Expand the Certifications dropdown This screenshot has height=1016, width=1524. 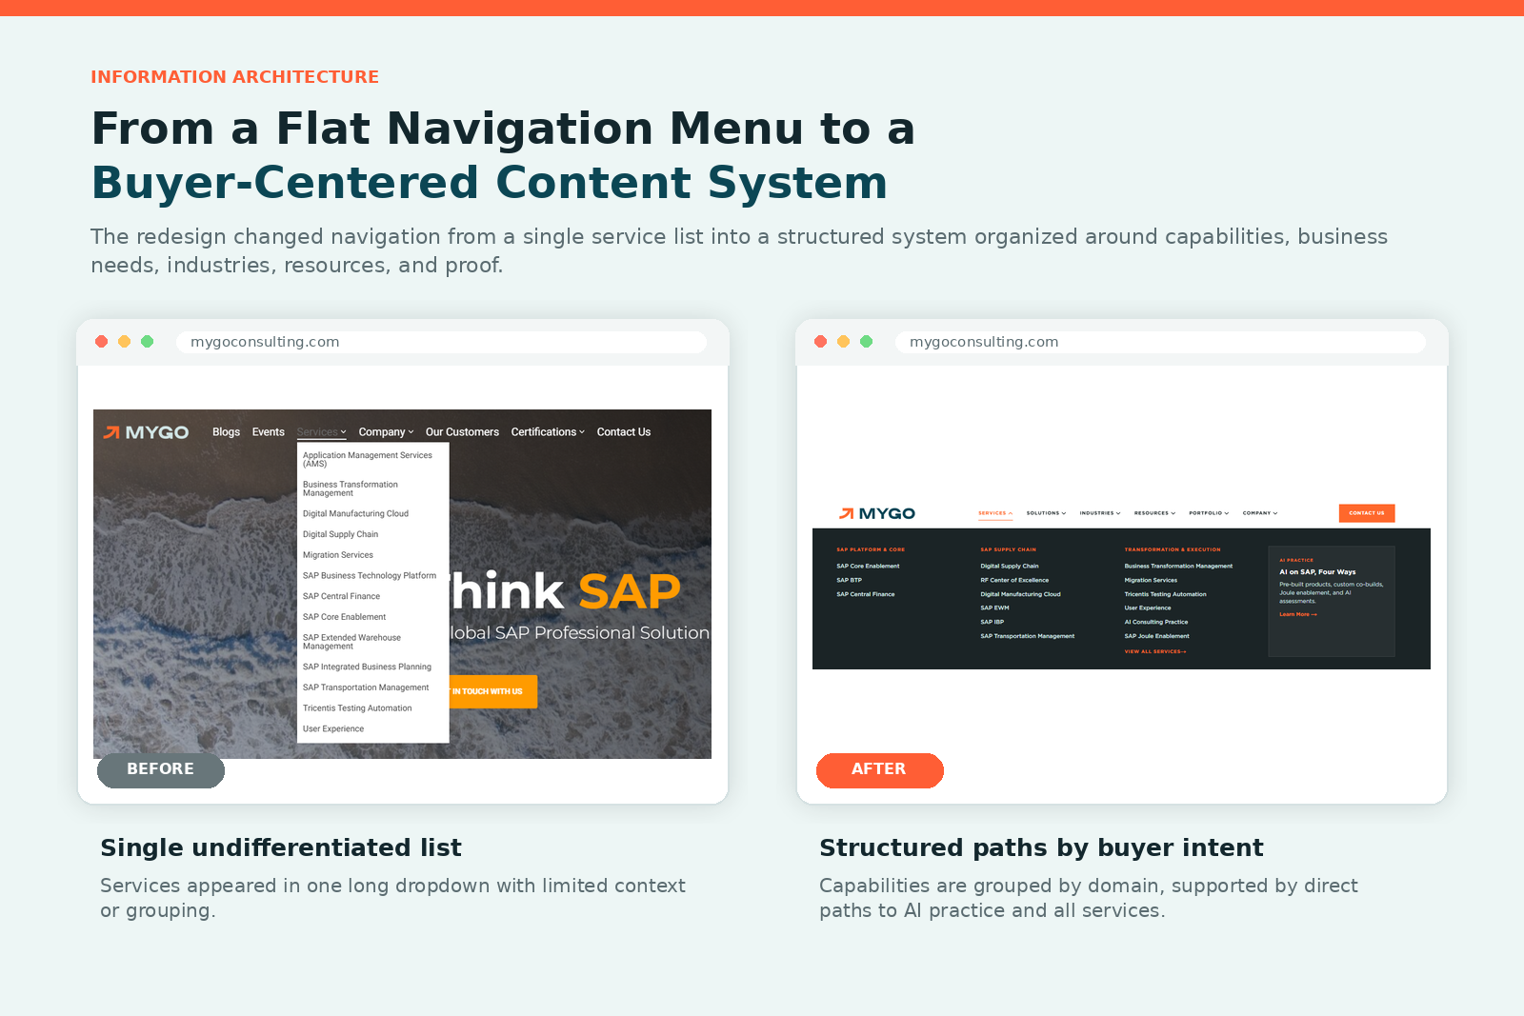click(548, 432)
